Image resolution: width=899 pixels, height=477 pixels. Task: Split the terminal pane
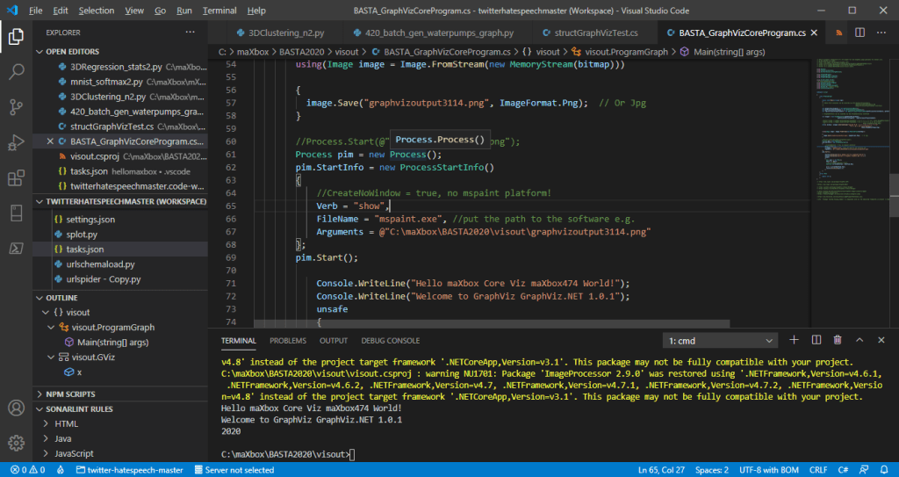(x=816, y=340)
